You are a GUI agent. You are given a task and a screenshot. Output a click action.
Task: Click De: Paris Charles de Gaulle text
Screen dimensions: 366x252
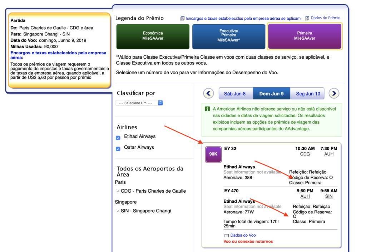[x=52, y=28]
